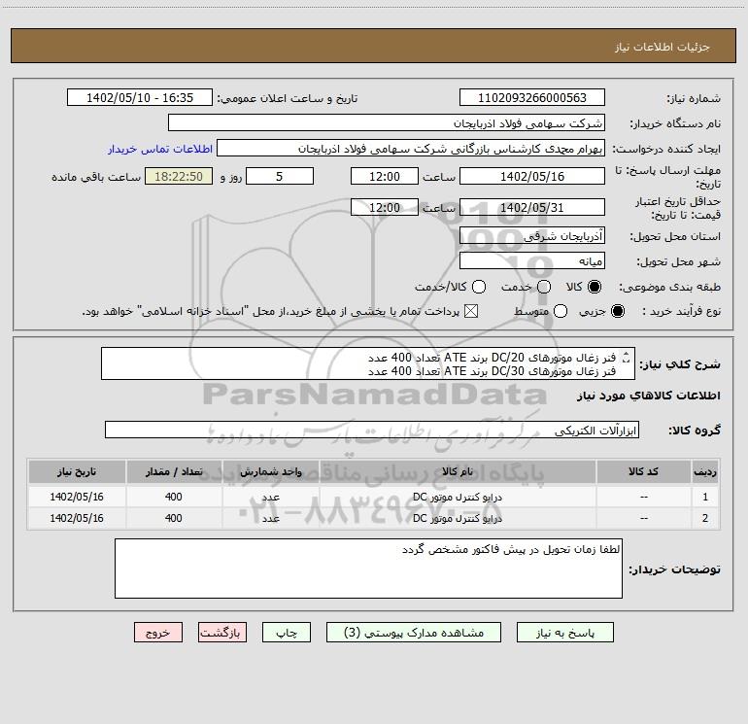Click the scroll arrows in description box

[x=627, y=357]
